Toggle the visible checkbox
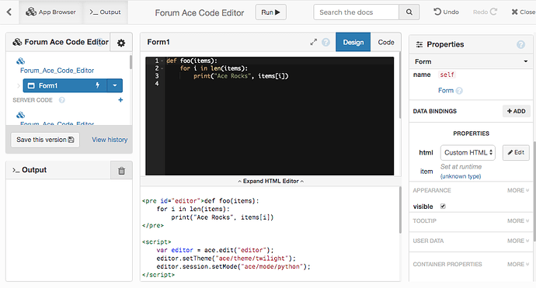Image resolution: width=536 pixels, height=288 pixels. pos(443,206)
